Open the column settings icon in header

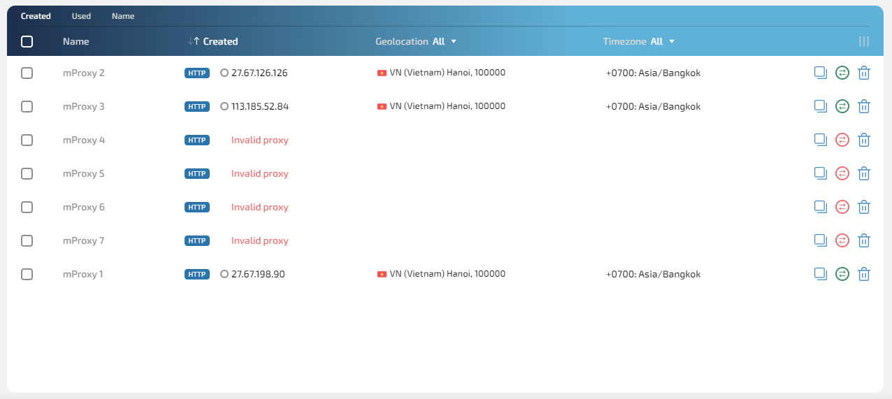(864, 41)
